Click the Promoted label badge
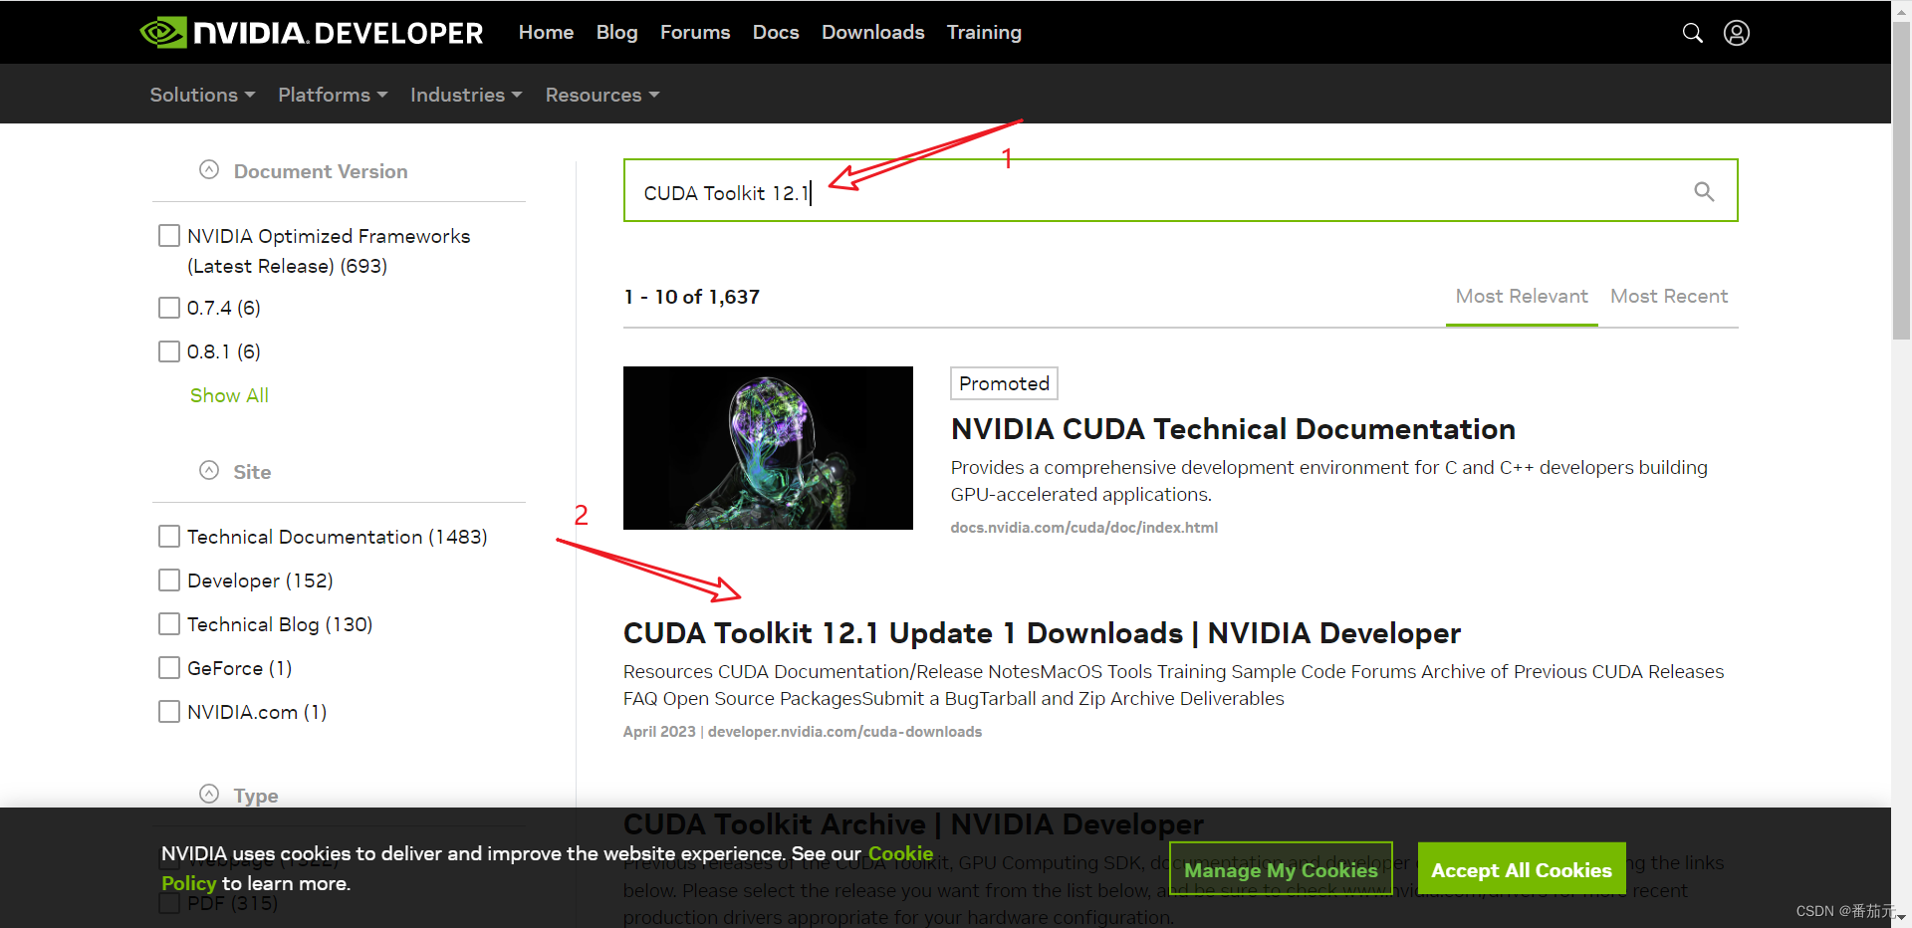1912x928 pixels. [x=1004, y=383]
